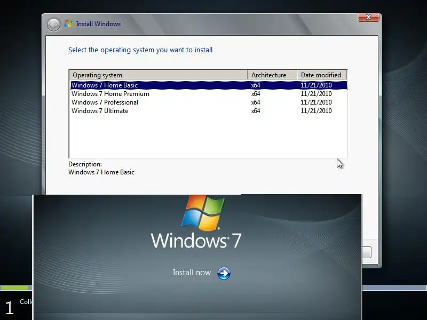Viewport: 427px width, 320px height.
Task: Click the heading Select the operating system
Action: point(140,50)
